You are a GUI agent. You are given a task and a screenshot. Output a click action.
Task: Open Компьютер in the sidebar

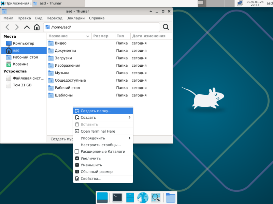(24, 44)
